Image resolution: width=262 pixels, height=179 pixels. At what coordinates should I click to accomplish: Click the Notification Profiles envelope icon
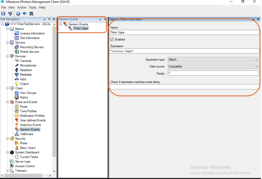(x=17, y=116)
